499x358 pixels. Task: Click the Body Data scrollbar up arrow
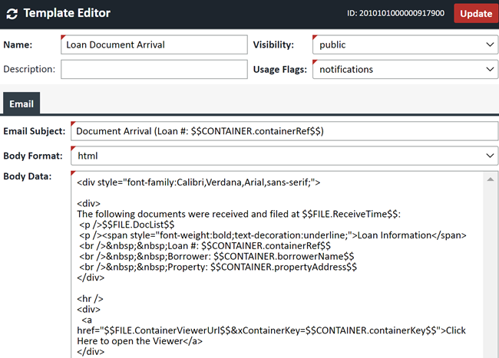[x=491, y=179]
